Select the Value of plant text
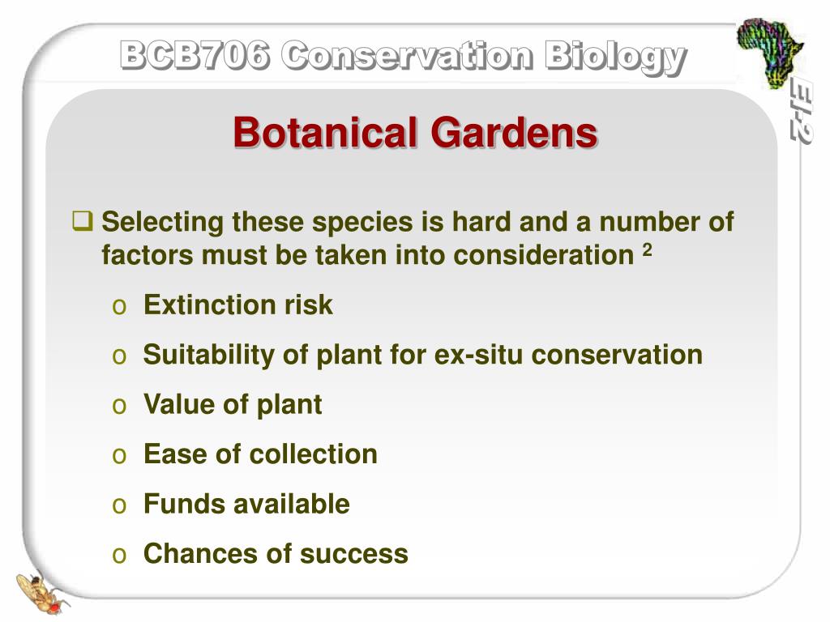Screen dimensions: 830x622 click(233, 405)
